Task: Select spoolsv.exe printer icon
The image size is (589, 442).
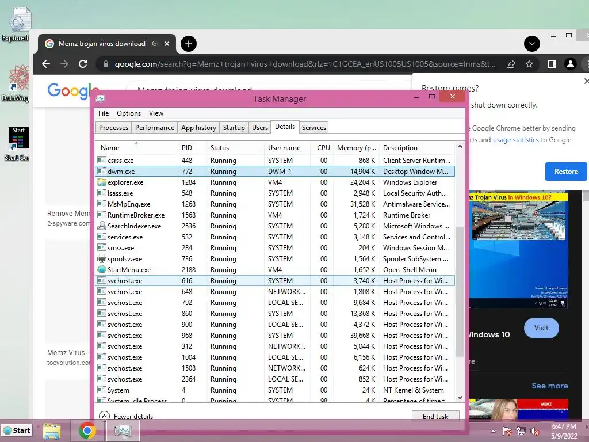Action: tap(101, 258)
